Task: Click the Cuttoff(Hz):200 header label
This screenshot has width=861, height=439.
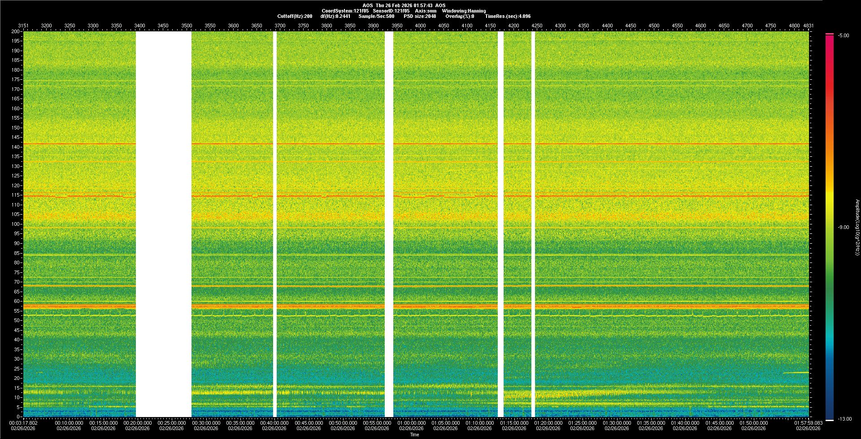Action: (295, 16)
